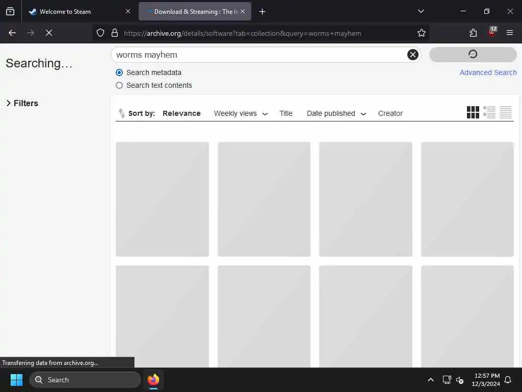Close the Welcome to Steam tab
This screenshot has width=522, height=392.
click(128, 11)
